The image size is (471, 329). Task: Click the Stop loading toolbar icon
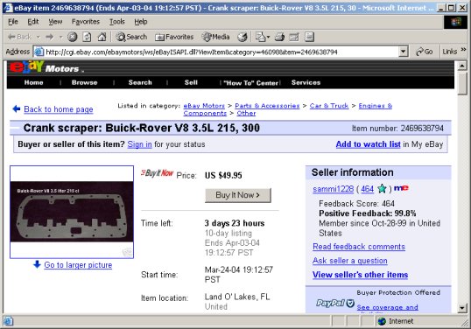[x=72, y=37]
